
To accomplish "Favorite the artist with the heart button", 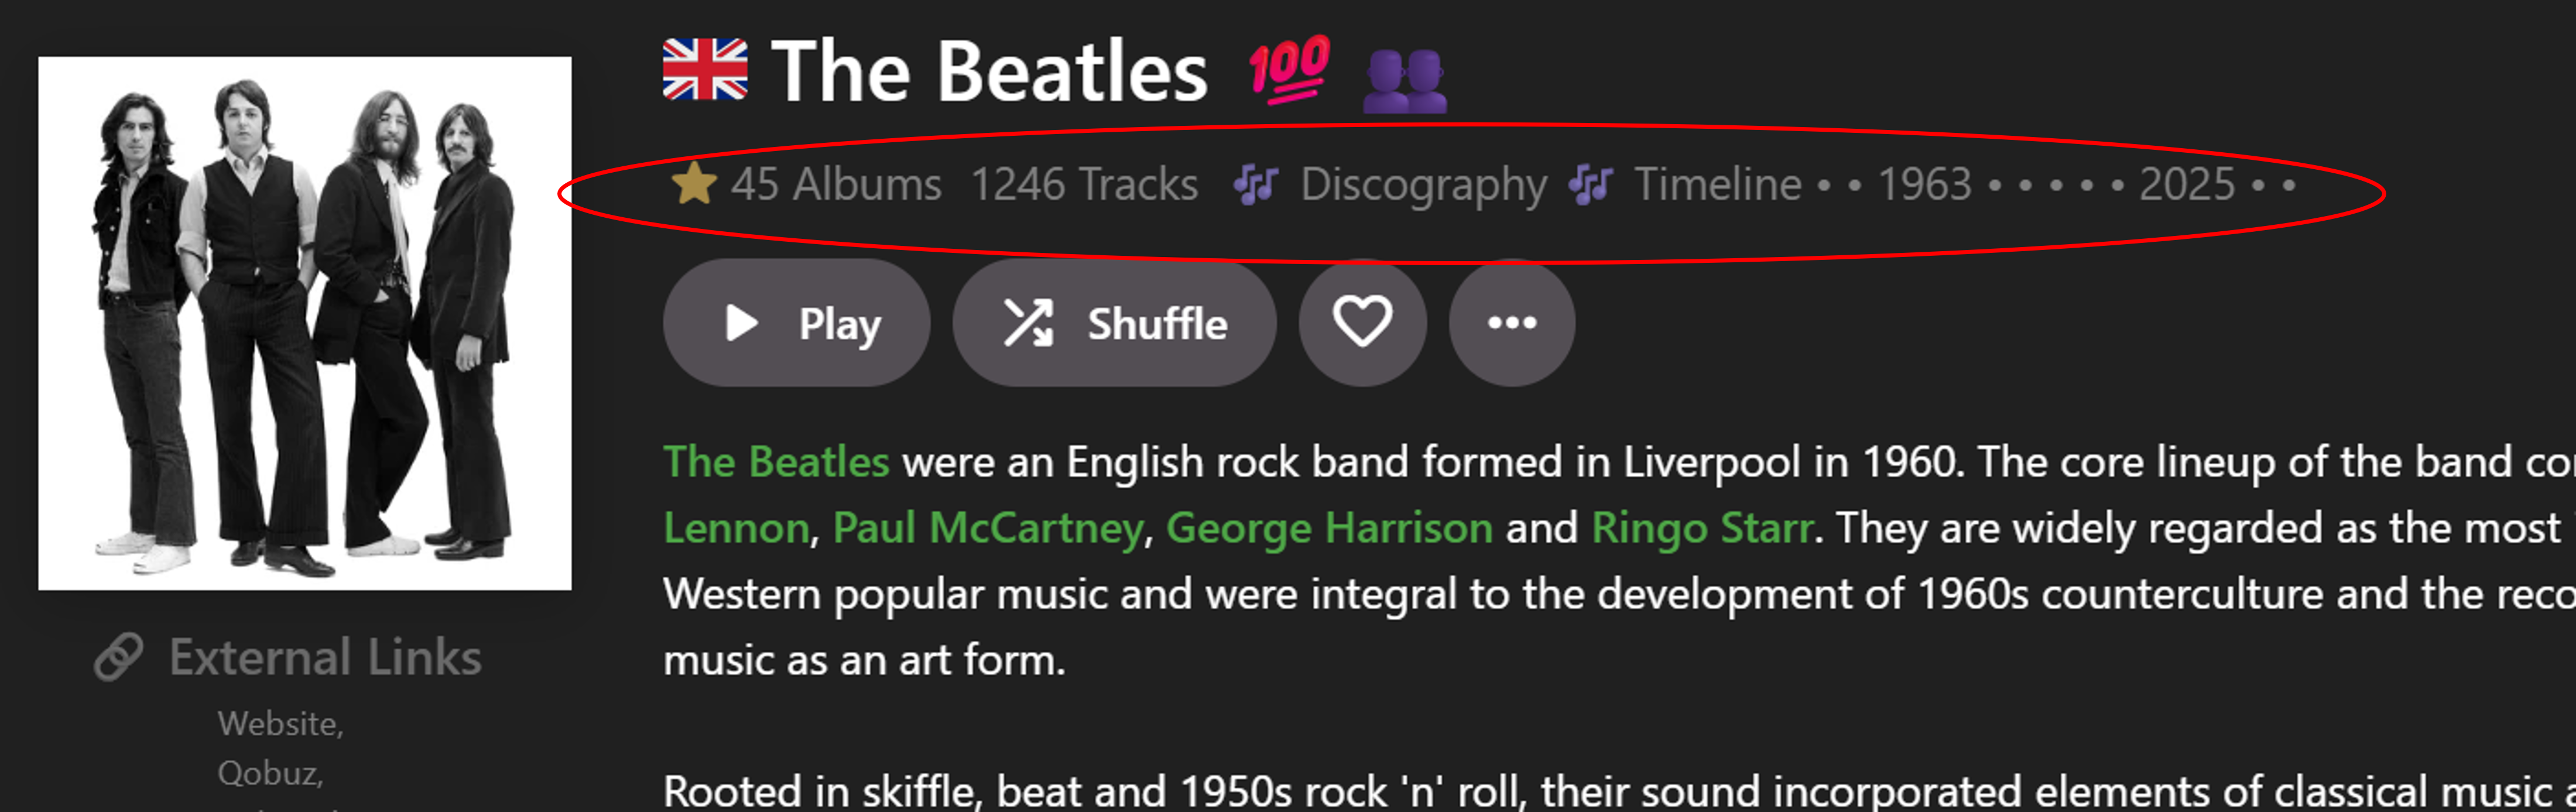I will click(1362, 322).
